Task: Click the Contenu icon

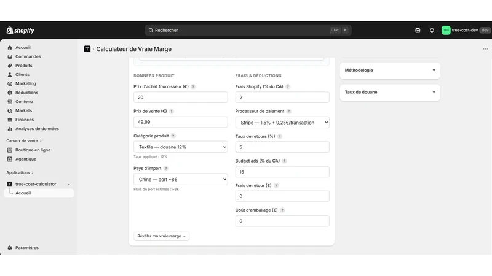Action: [x=10, y=102]
